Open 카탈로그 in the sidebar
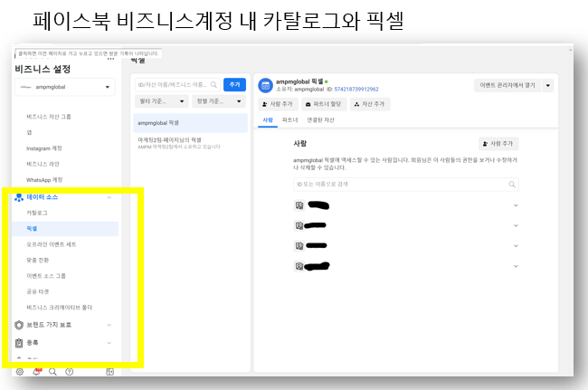 pos(37,213)
